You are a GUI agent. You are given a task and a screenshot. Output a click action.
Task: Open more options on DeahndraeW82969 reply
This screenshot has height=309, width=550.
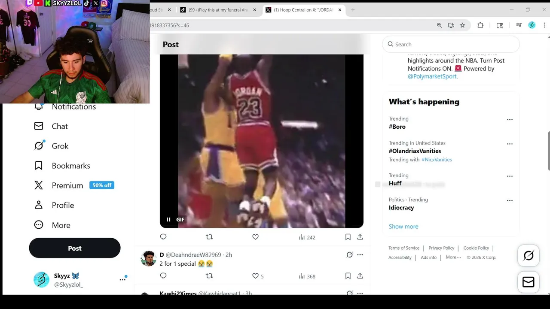[360, 254]
